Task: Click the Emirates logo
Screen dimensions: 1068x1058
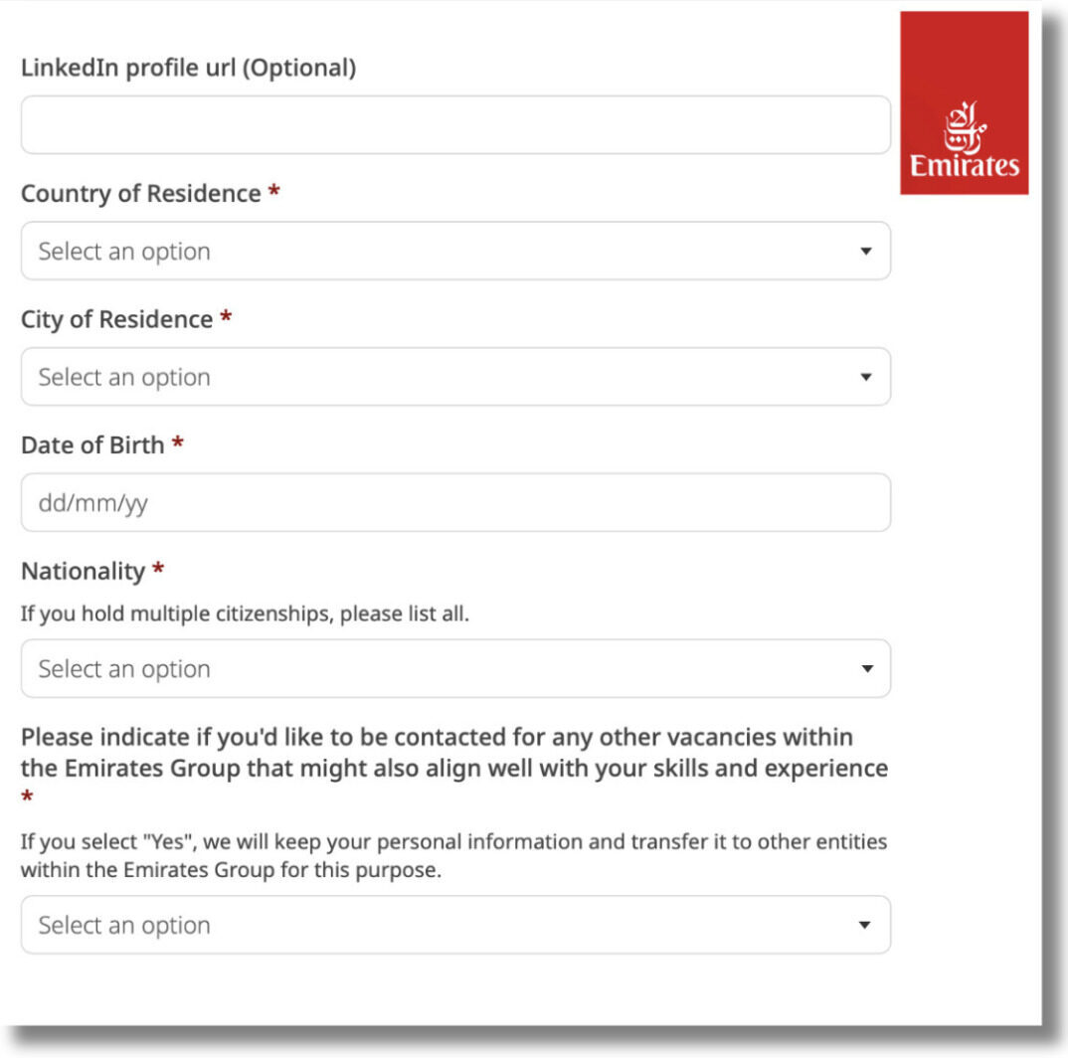Action: point(964,103)
